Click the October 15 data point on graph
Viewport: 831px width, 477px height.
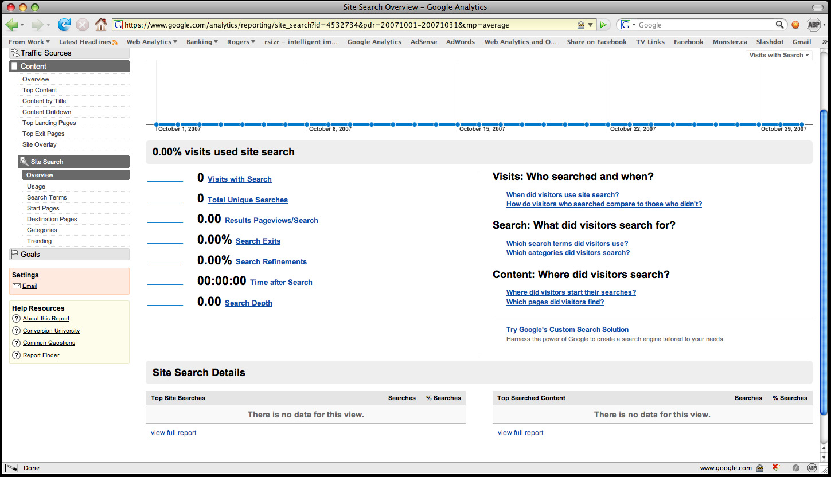pos(458,124)
